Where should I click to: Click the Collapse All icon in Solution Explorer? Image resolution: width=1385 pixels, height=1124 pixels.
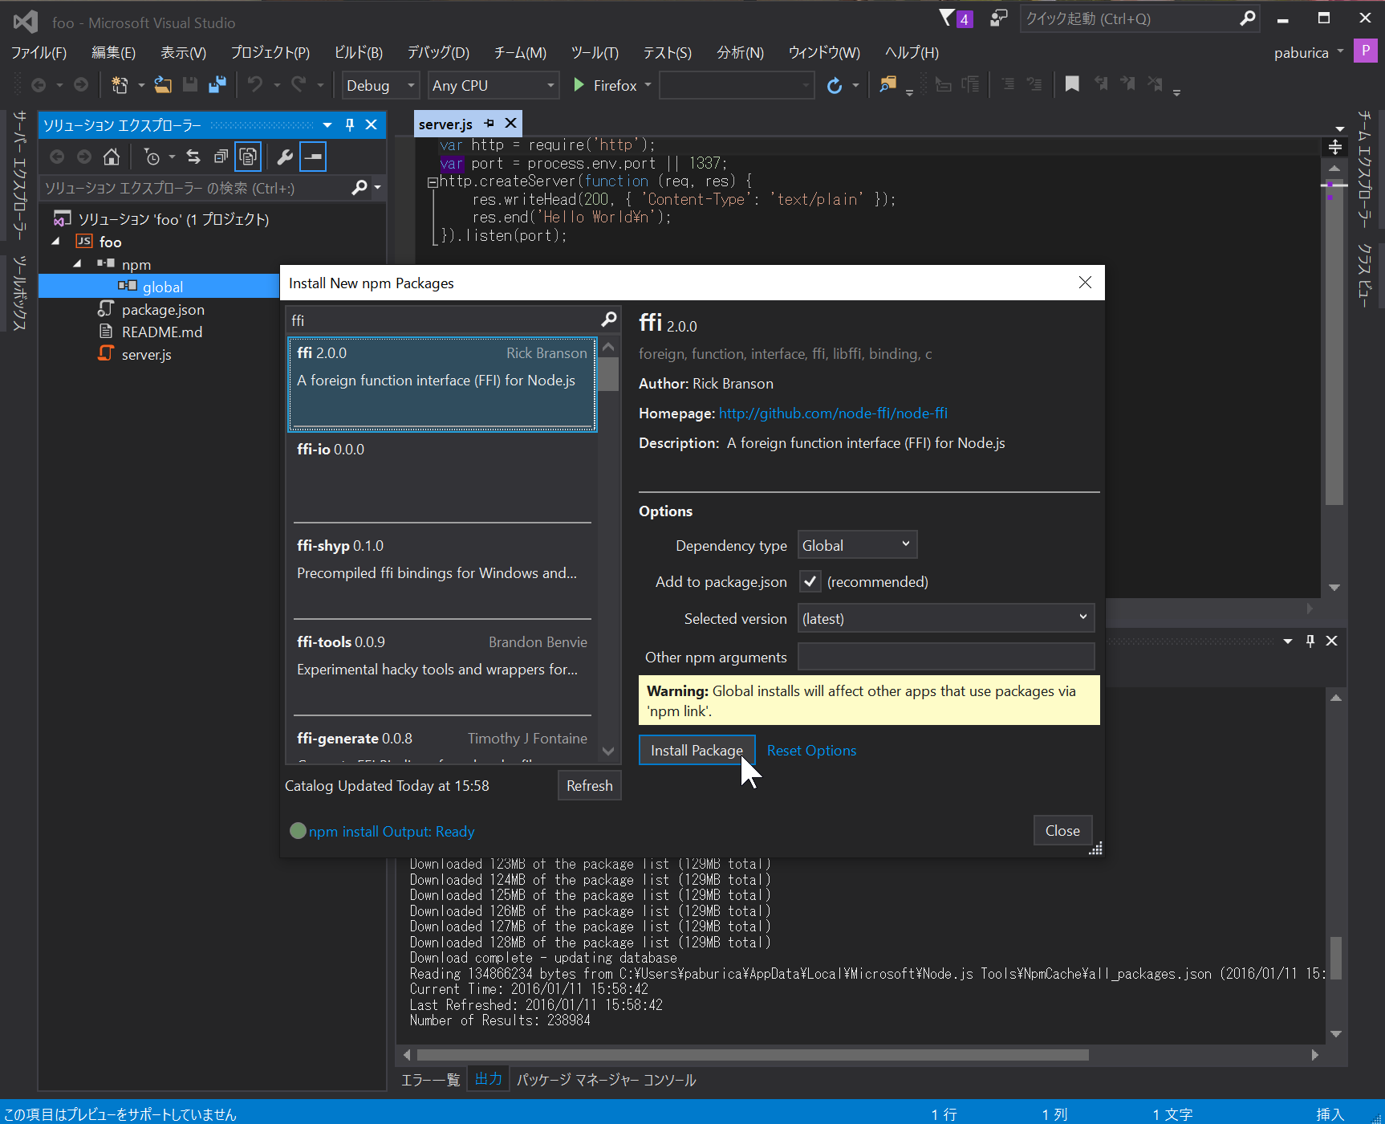221,157
